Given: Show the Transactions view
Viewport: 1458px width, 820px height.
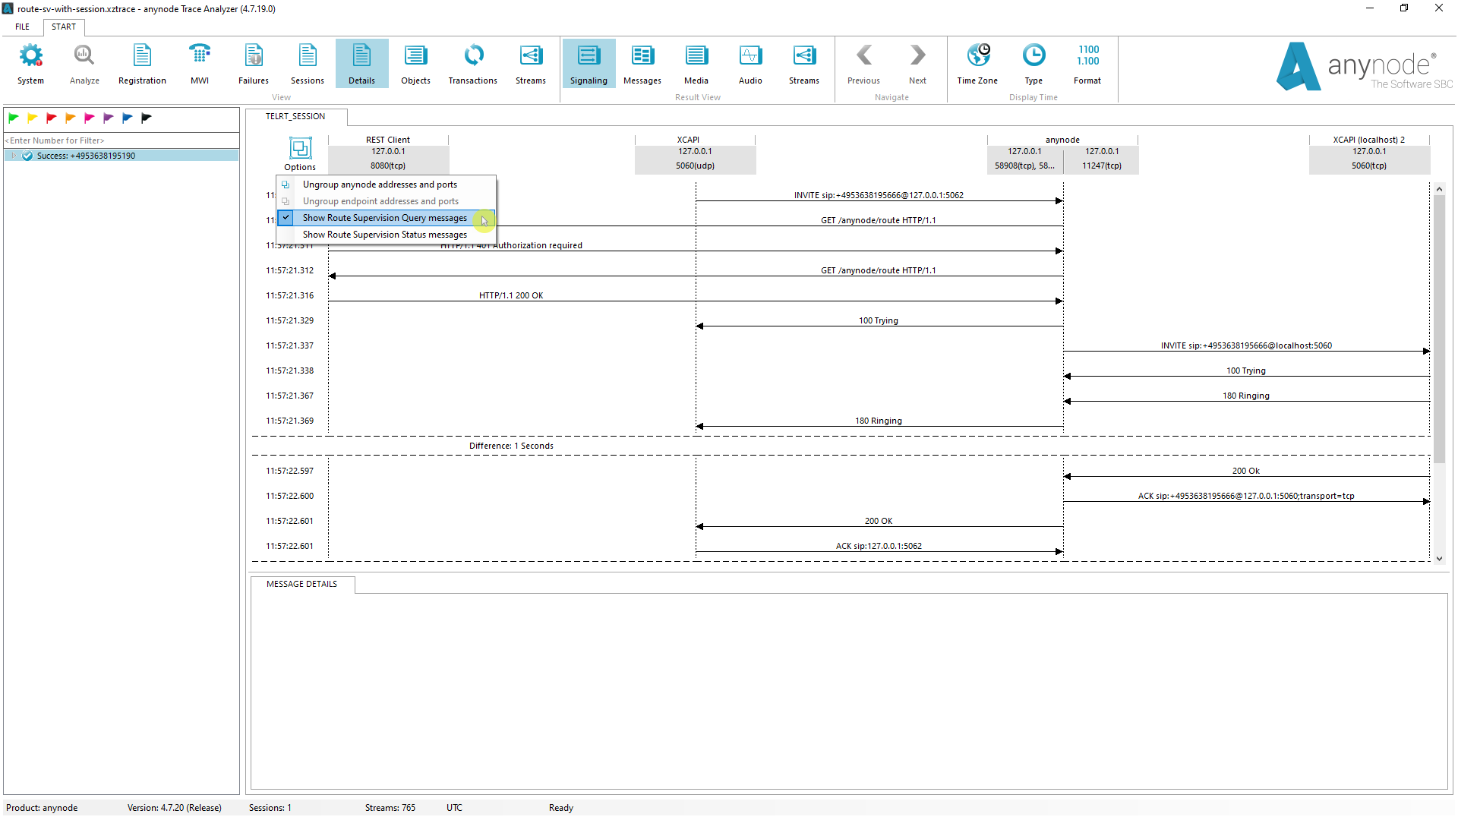Looking at the screenshot, I should pyautogui.click(x=472, y=64).
